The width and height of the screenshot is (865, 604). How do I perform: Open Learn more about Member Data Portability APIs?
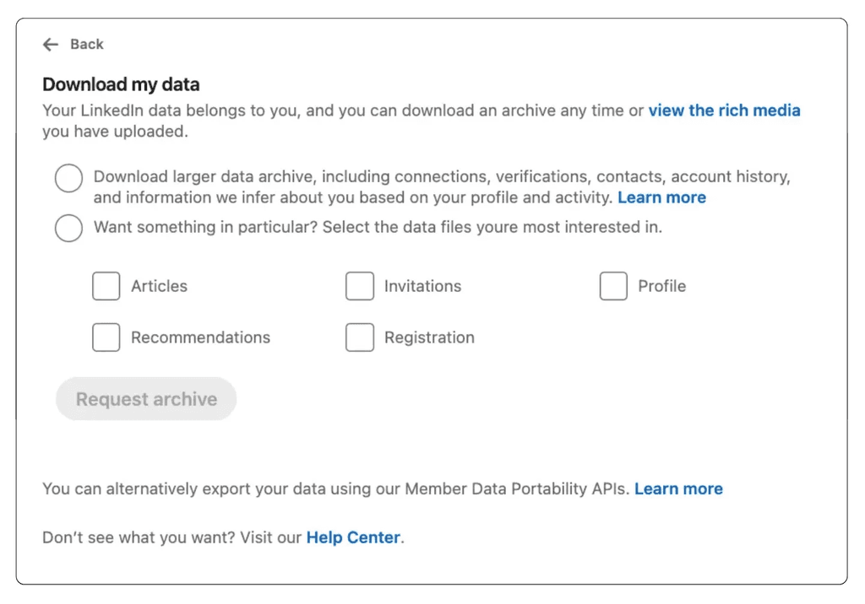pyautogui.click(x=678, y=488)
